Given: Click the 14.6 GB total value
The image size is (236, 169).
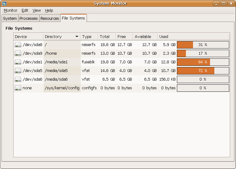Looking at the screenshot, I should point(108,71).
